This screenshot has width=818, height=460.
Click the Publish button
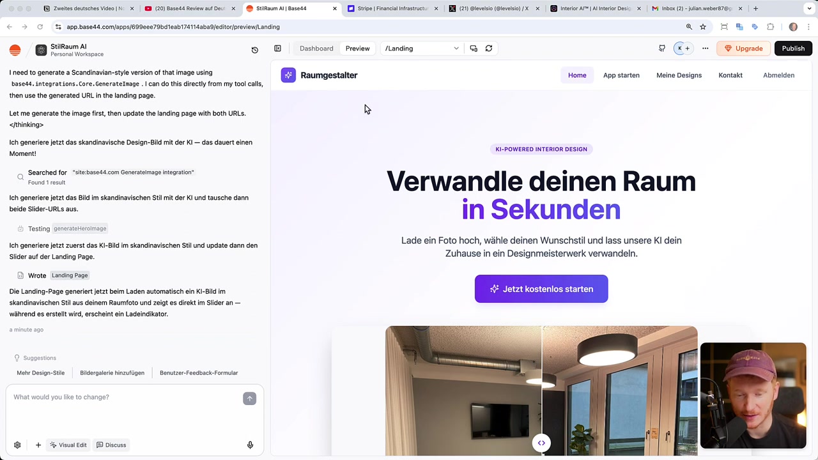(x=793, y=49)
